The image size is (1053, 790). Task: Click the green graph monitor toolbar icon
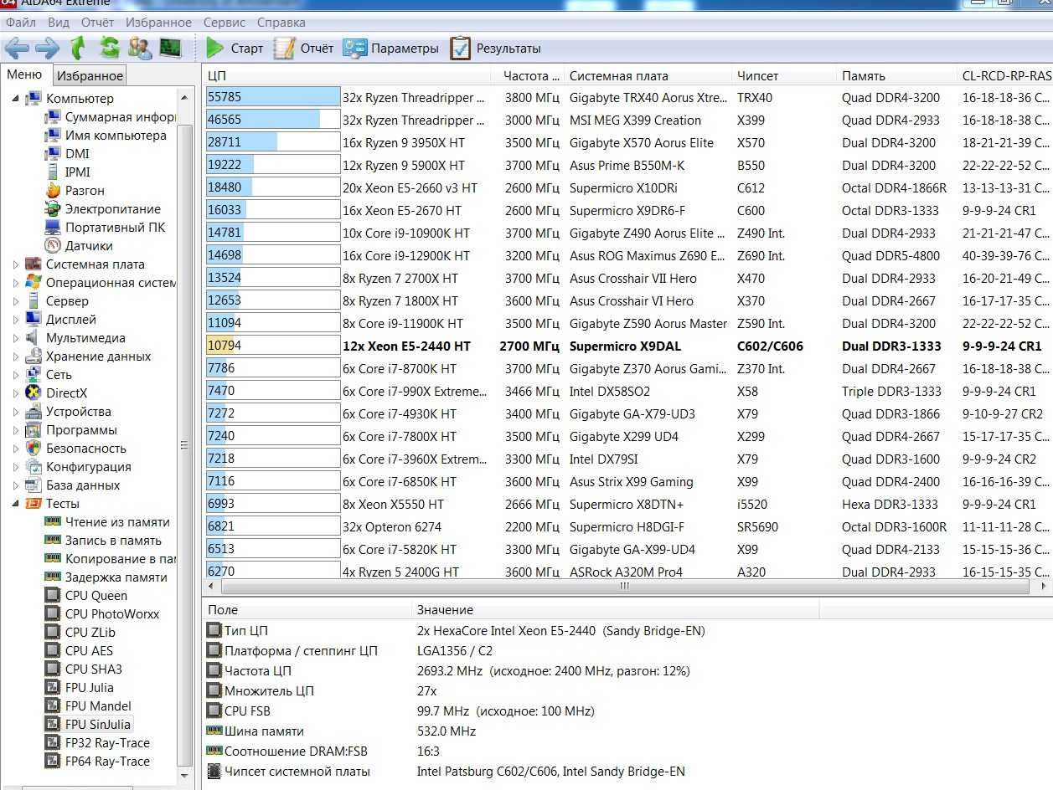click(170, 48)
